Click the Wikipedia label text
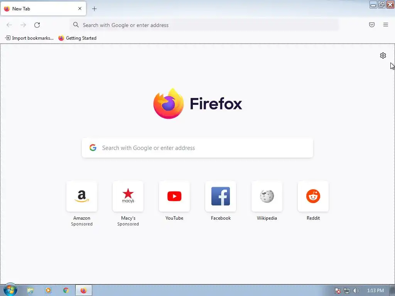 pyautogui.click(x=267, y=218)
